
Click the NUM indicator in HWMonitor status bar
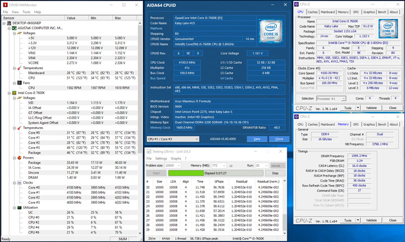click(x=123, y=239)
